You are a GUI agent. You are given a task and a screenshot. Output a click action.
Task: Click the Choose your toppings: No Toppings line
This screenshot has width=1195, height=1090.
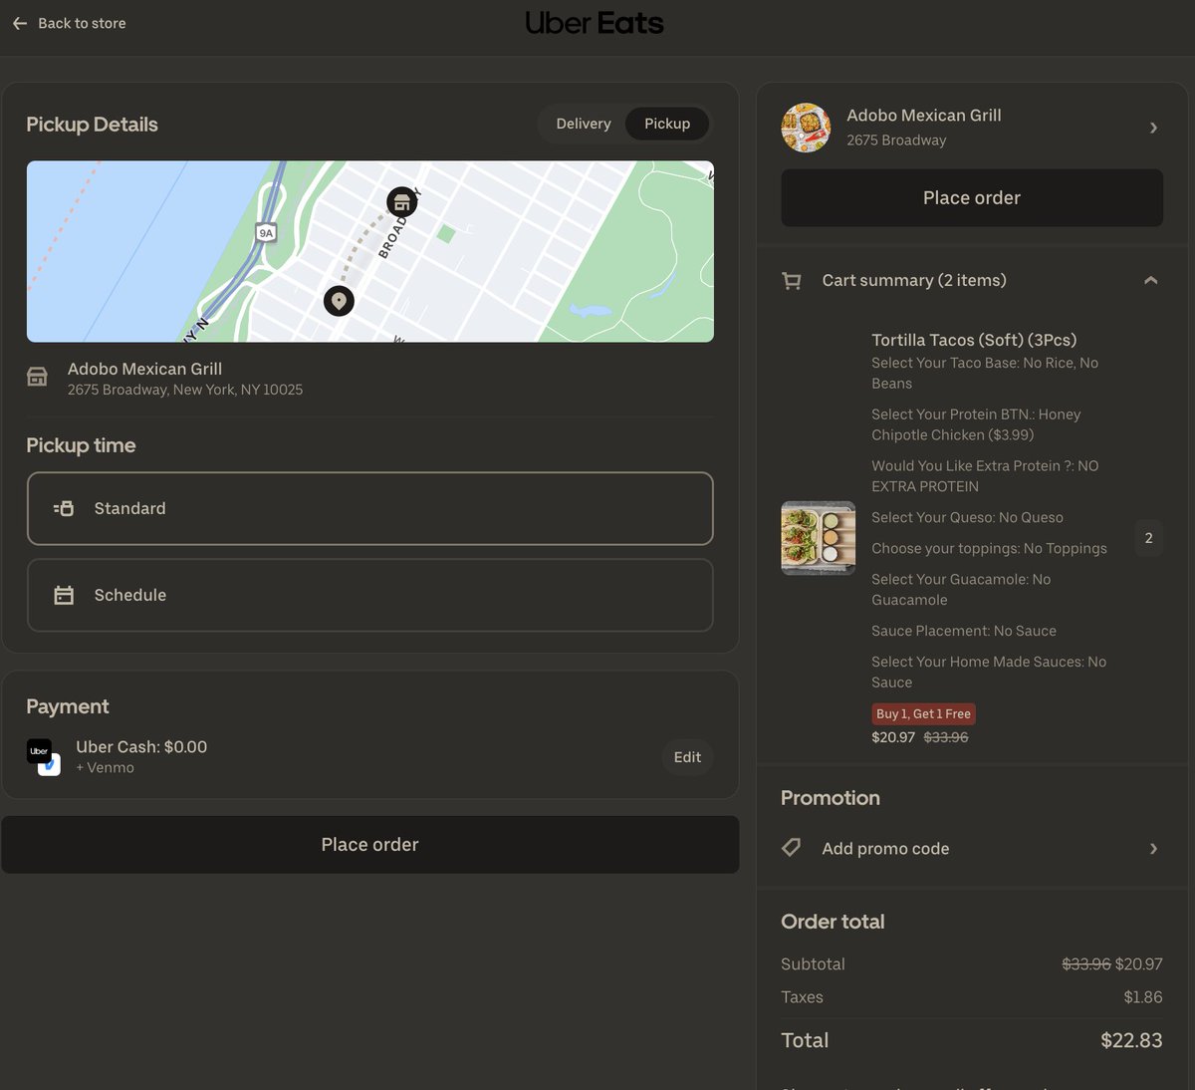click(989, 548)
